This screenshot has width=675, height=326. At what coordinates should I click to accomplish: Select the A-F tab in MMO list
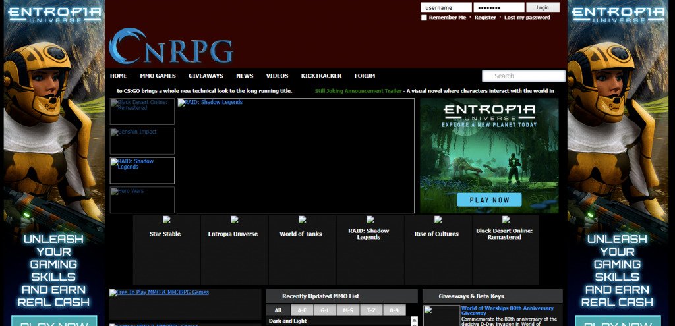click(x=302, y=310)
